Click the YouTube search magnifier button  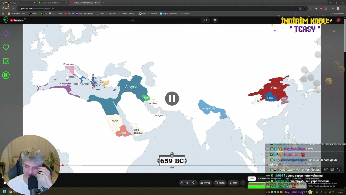pyautogui.click(x=206, y=20)
